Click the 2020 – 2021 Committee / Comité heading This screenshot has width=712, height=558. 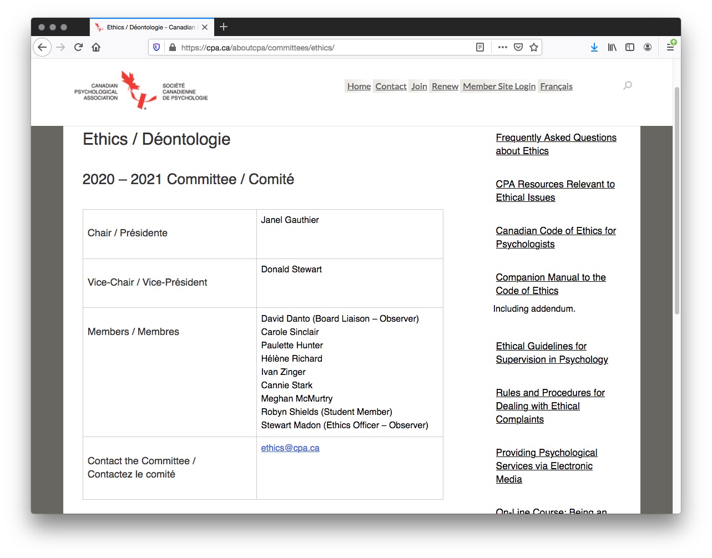pyautogui.click(x=188, y=179)
